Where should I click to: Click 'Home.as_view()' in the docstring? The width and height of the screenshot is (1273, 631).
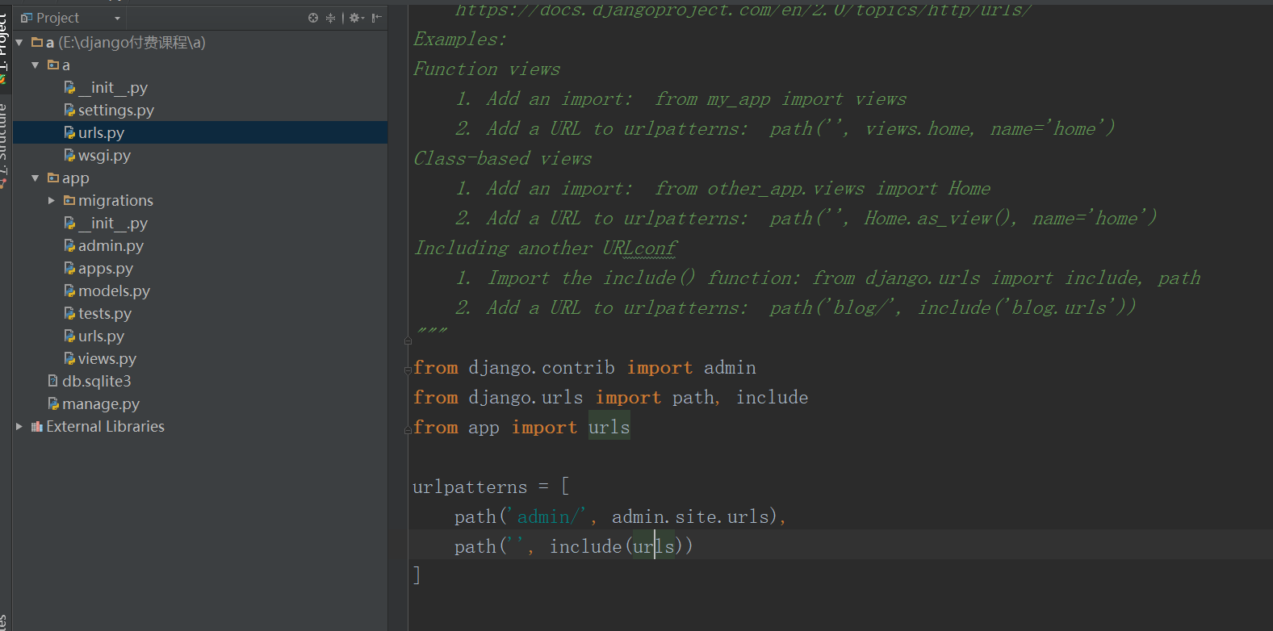pos(940,218)
